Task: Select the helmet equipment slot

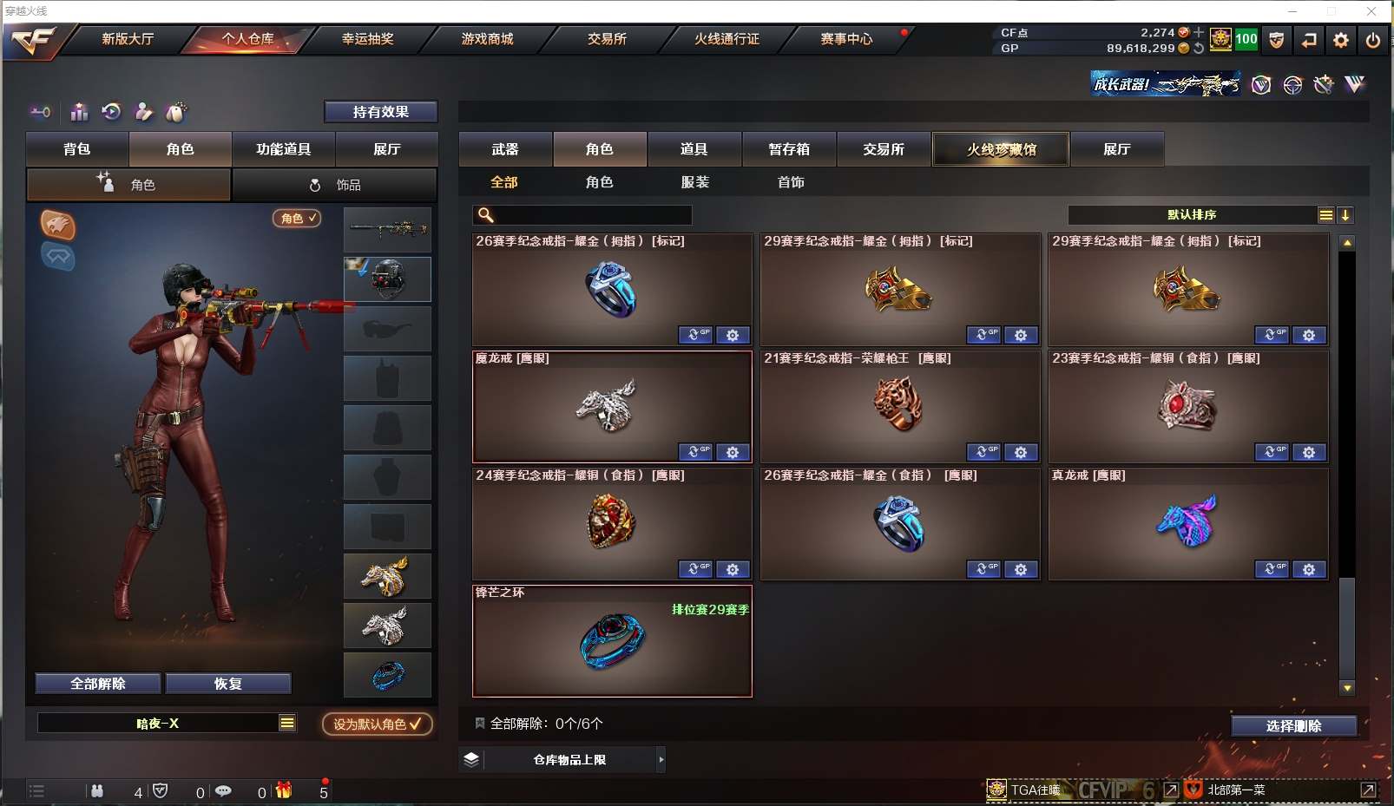Action: (x=387, y=279)
